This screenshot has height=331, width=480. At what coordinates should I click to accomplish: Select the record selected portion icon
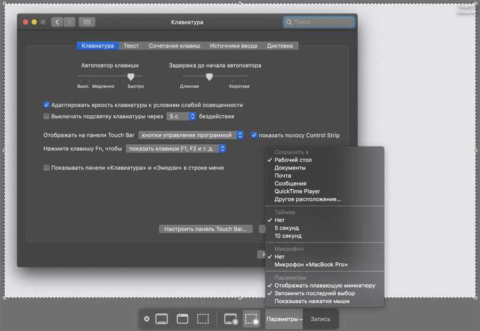[251, 319]
